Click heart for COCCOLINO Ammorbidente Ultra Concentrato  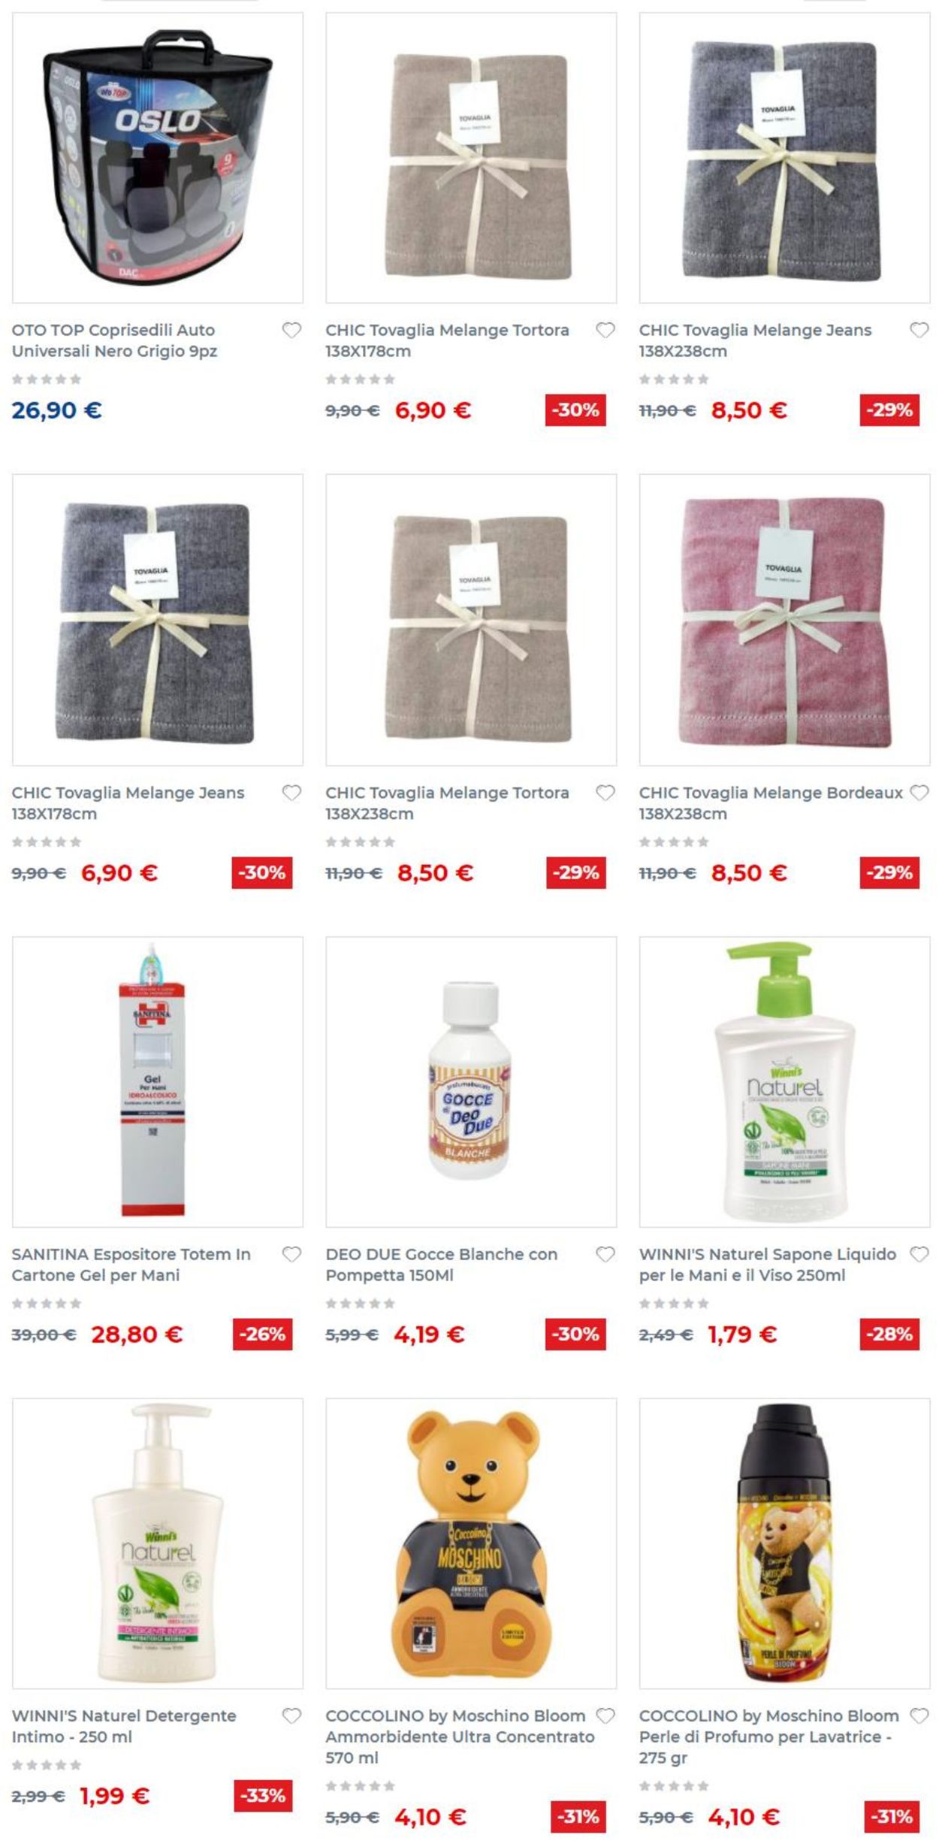coord(605,1716)
